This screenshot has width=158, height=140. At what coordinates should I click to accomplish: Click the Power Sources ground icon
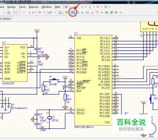[82, 7]
